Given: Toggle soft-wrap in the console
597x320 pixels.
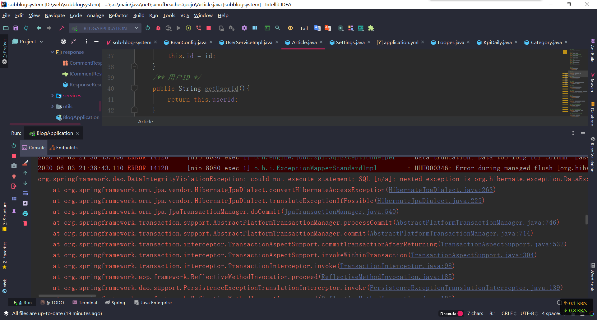Looking at the screenshot, I should point(25,193).
